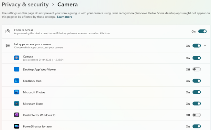Click the Microsoft Store app icon

pos(17,103)
